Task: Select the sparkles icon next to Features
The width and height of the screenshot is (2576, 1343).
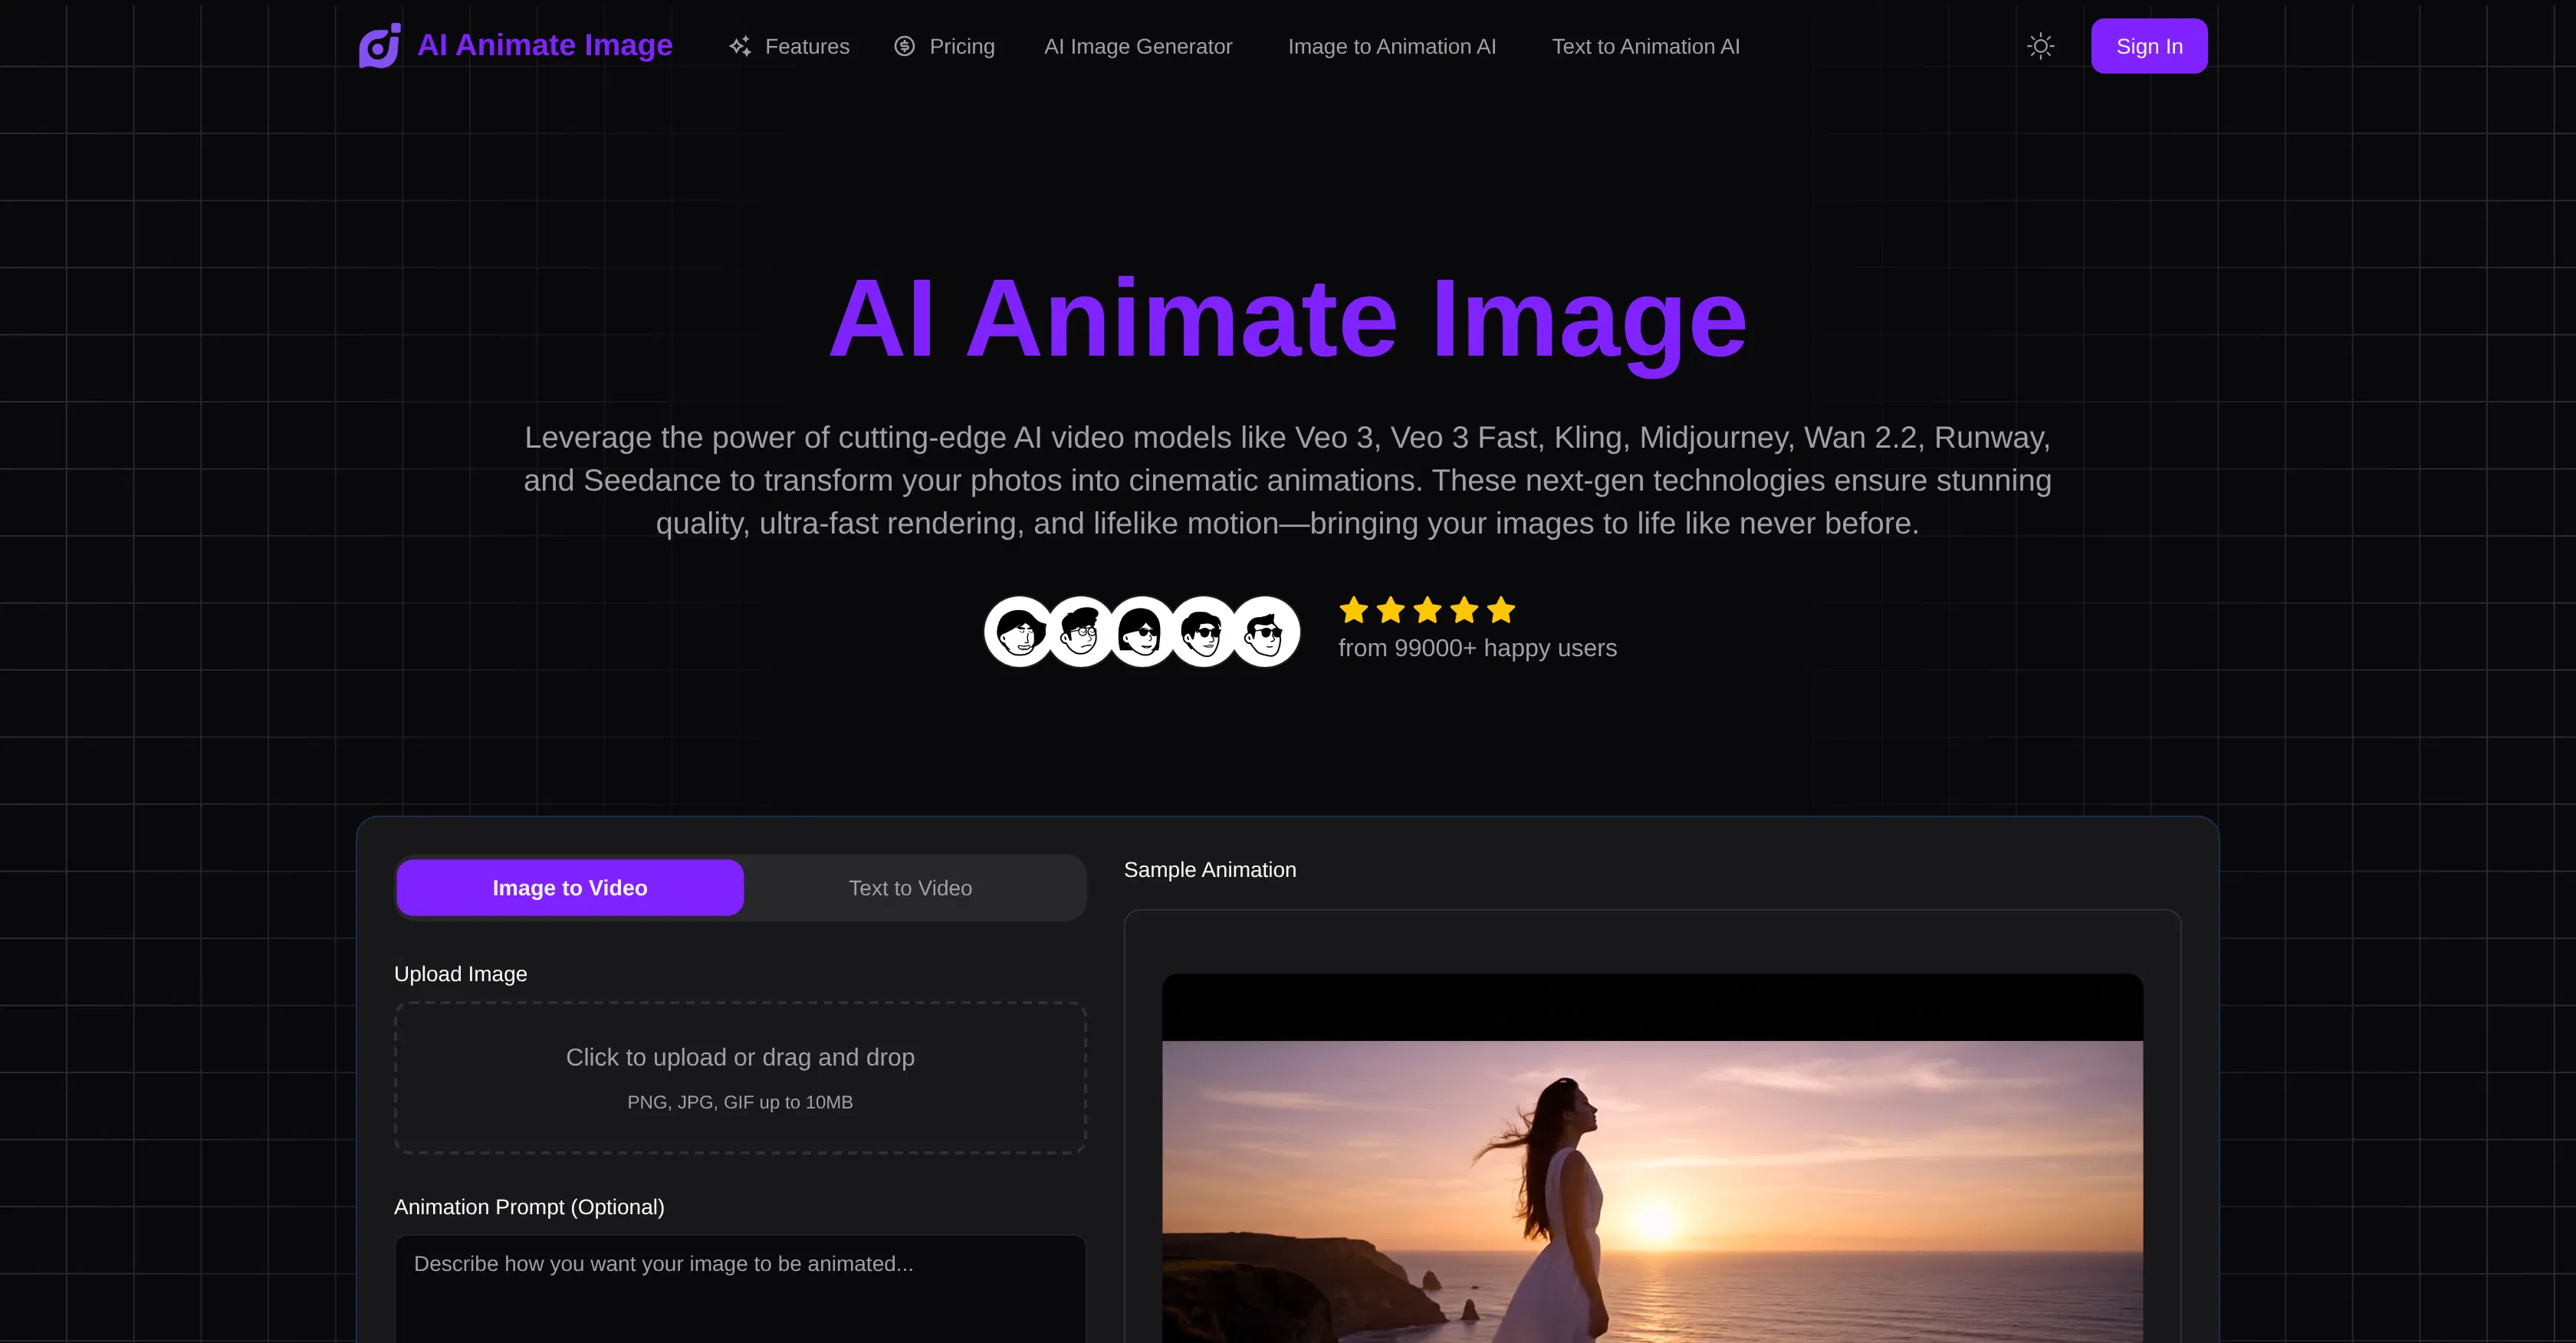Action: coord(740,46)
